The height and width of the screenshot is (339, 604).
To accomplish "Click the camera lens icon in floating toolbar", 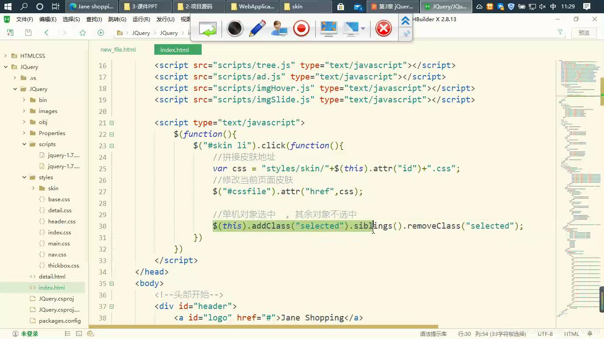I will 235,29.
